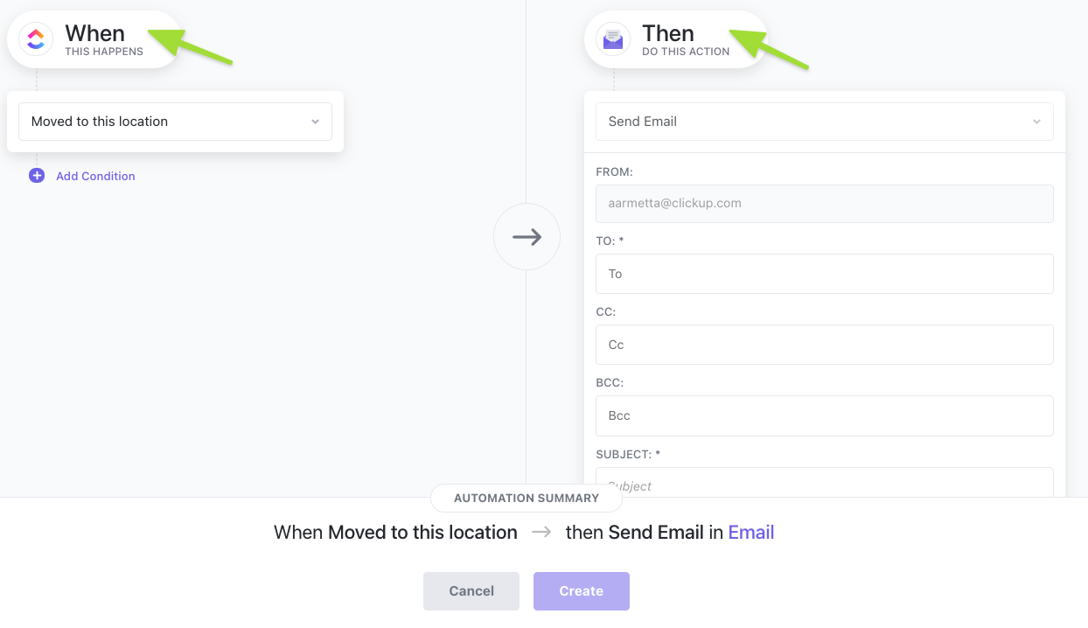
Task: Click the circled arrow between When and Then
Action: click(527, 237)
